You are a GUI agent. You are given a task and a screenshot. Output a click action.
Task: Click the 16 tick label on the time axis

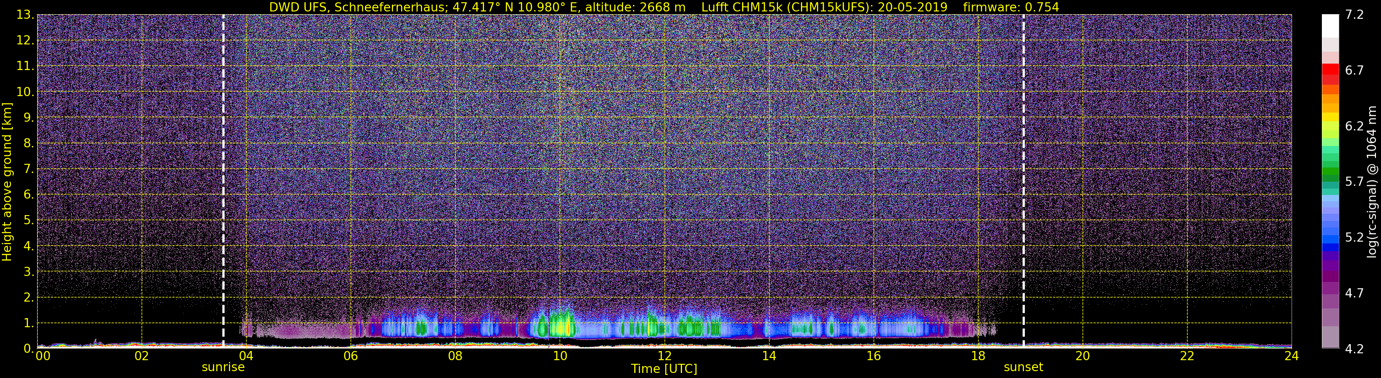click(x=873, y=356)
